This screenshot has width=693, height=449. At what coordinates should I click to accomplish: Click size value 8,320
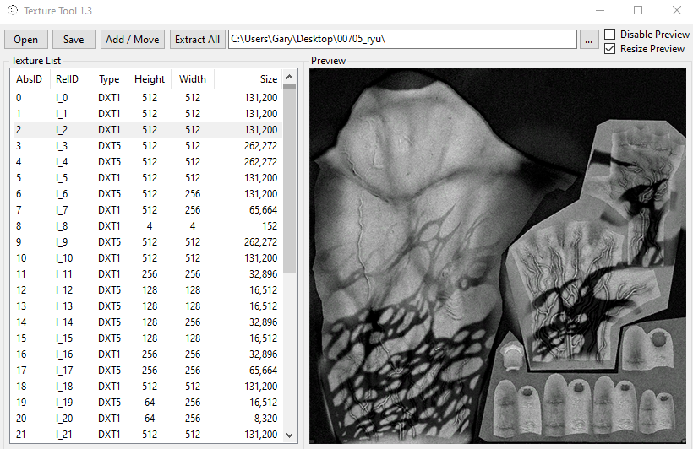[266, 419]
